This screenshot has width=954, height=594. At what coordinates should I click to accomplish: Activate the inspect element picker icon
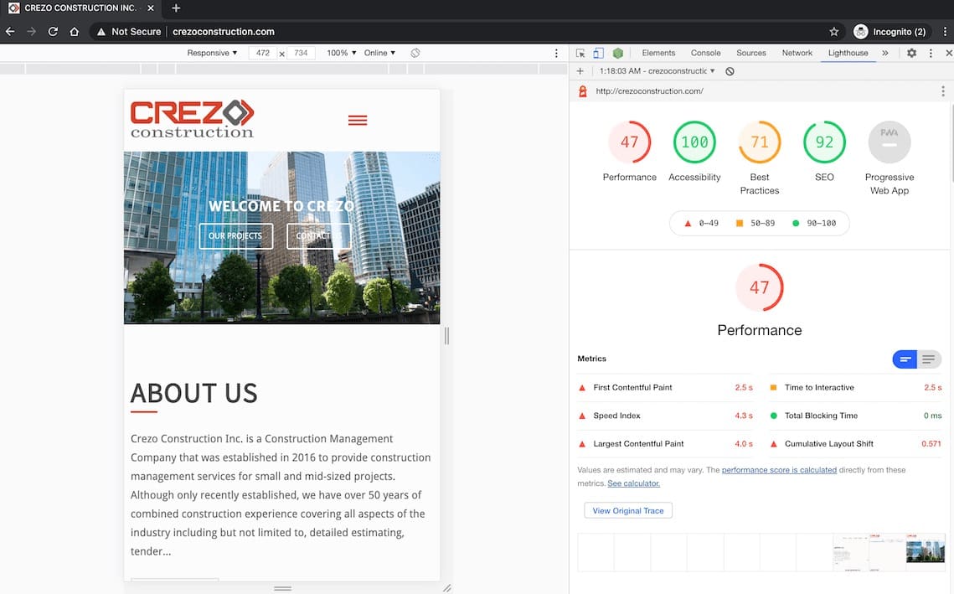580,53
